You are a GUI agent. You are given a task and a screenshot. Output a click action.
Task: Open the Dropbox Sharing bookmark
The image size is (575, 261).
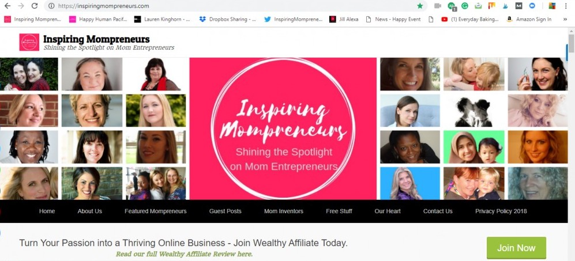pos(227,20)
